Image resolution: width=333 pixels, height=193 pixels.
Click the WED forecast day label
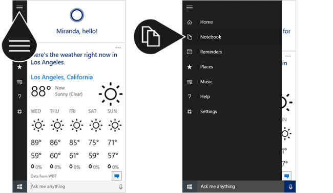point(36,111)
